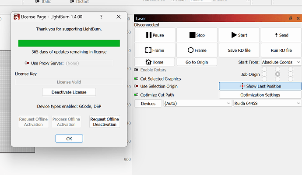Pause the laser job
The height and width of the screenshot is (175, 302).
click(155, 35)
